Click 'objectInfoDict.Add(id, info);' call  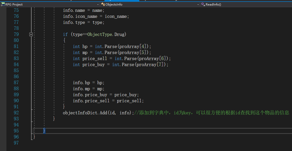(x=98, y=113)
